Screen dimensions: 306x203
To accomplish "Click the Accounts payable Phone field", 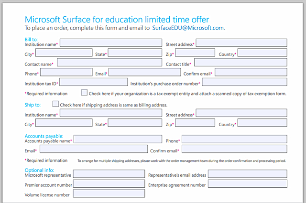I will pyautogui.click(x=234, y=139).
